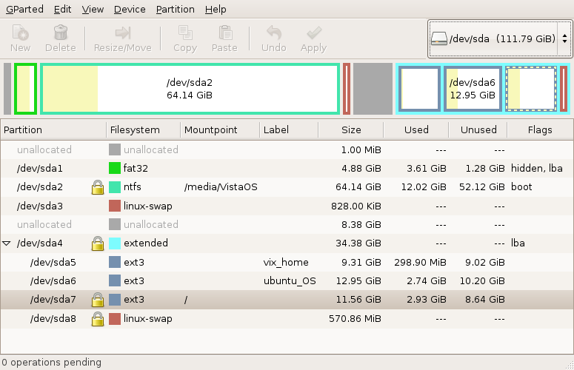Select the /dev/sda2 partition row

(x=287, y=187)
